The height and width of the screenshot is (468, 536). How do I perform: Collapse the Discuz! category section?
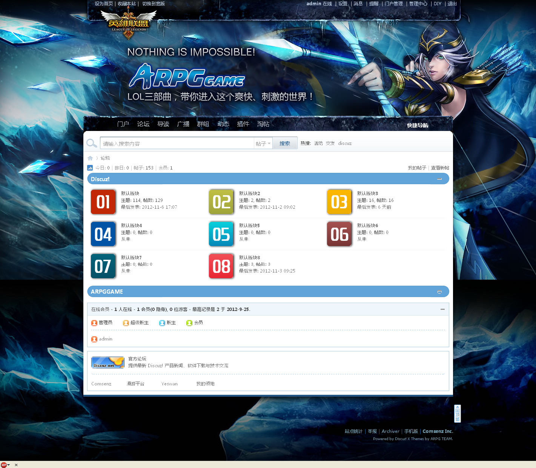point(439,179)
